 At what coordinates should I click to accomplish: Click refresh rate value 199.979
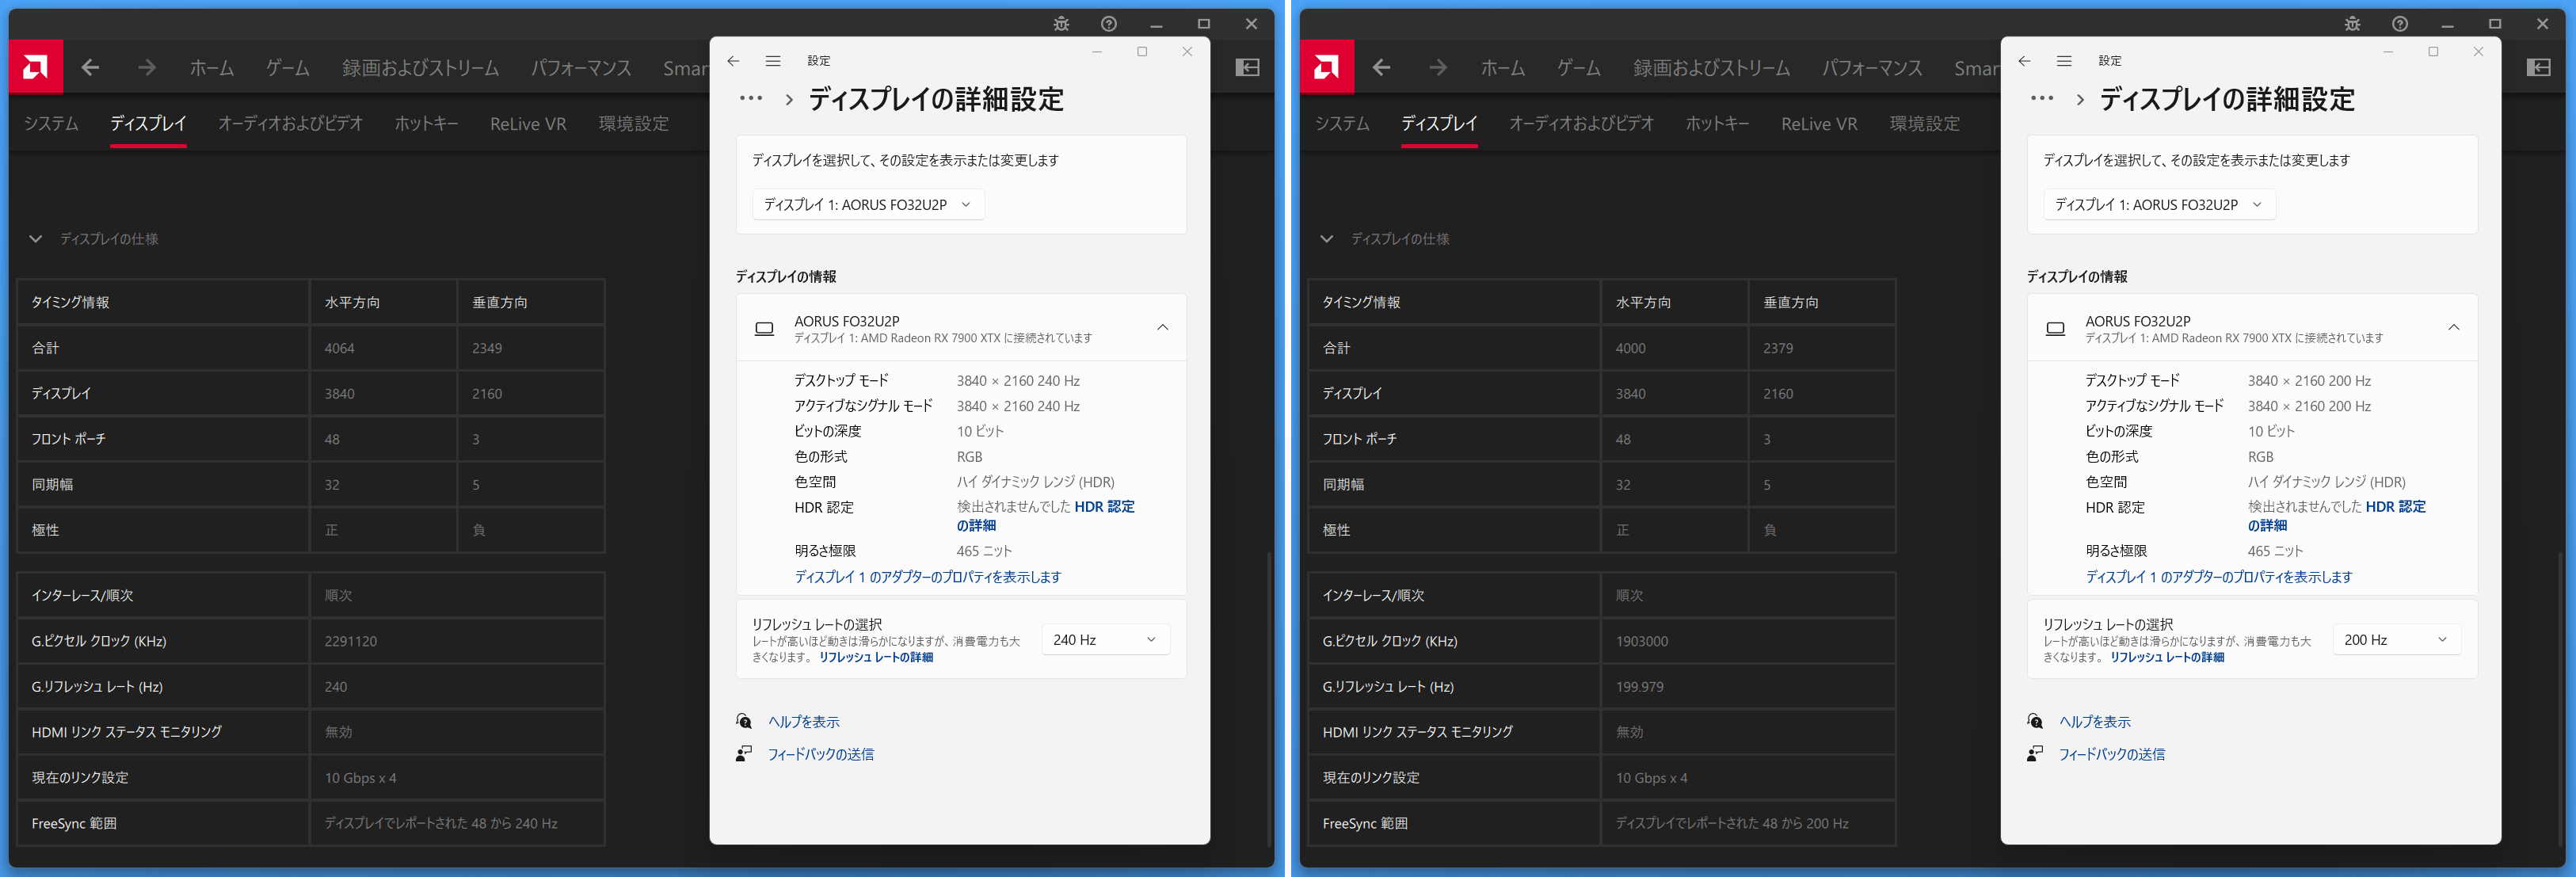tap(1639, 687)
